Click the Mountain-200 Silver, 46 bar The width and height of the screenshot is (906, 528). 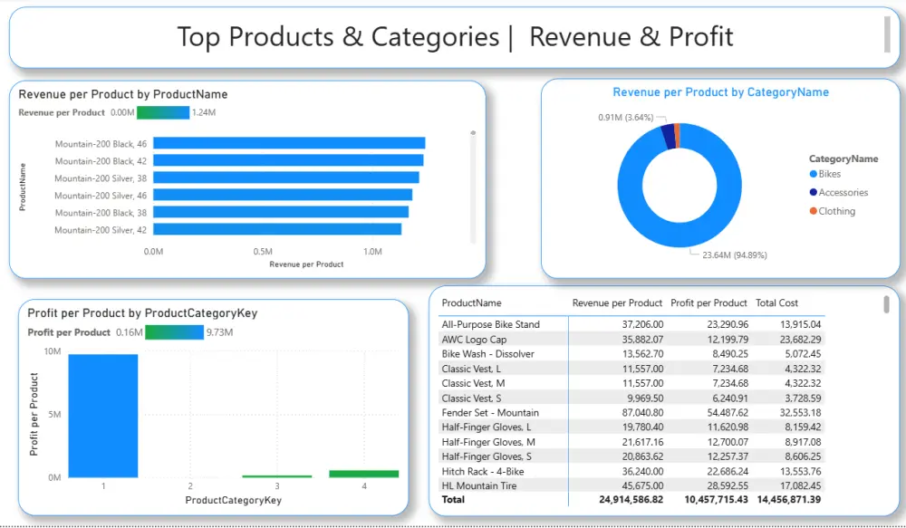coord(283,195)
